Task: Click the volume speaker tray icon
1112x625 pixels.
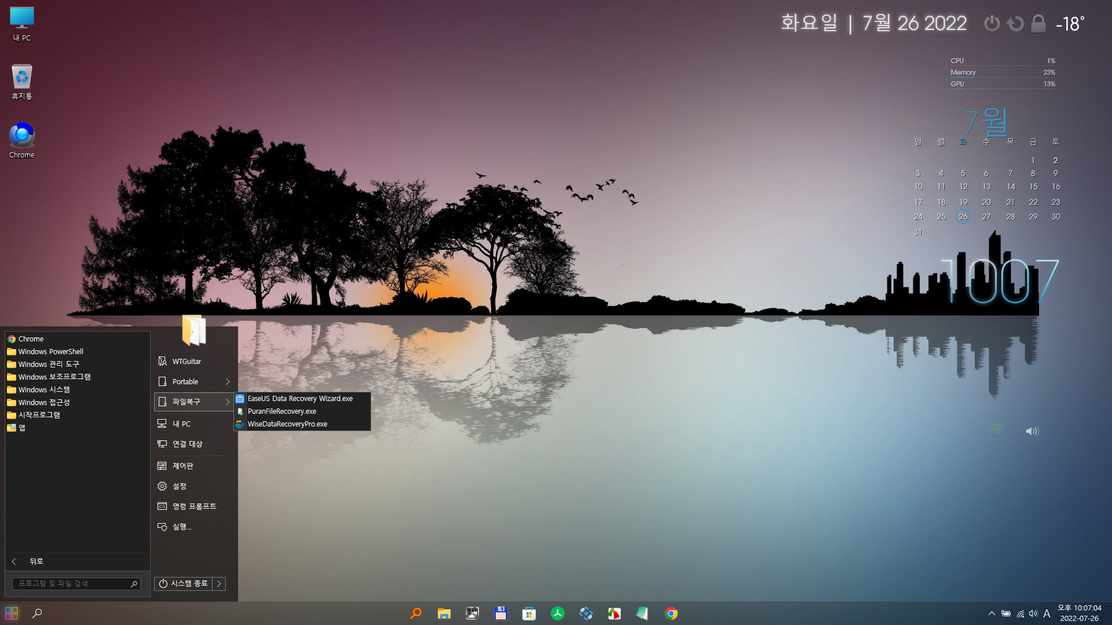Action: pyautogui.click(x=1033, y=613)
